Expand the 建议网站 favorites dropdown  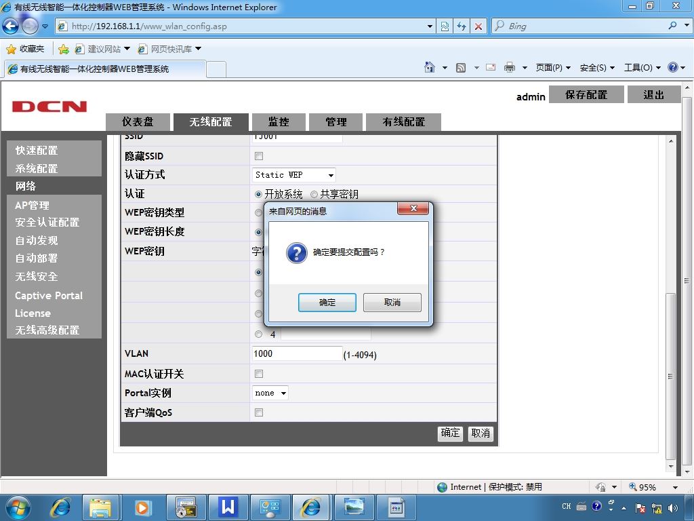pos(127,49)
